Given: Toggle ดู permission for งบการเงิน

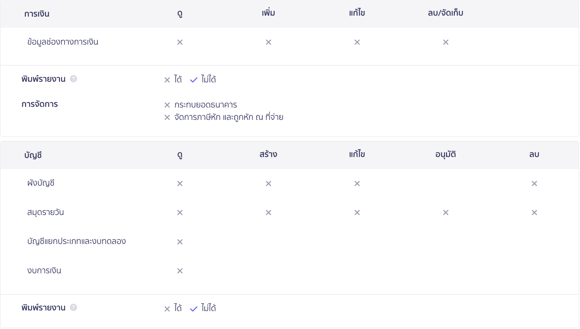Looking at the screenshot, I should tap(180, 270).
